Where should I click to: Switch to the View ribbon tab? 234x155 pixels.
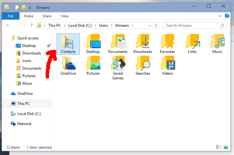click(64, 16)
